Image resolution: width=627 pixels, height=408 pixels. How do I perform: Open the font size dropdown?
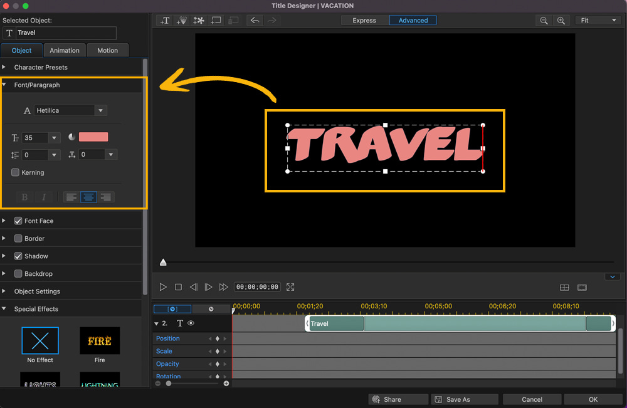[54, 137]
